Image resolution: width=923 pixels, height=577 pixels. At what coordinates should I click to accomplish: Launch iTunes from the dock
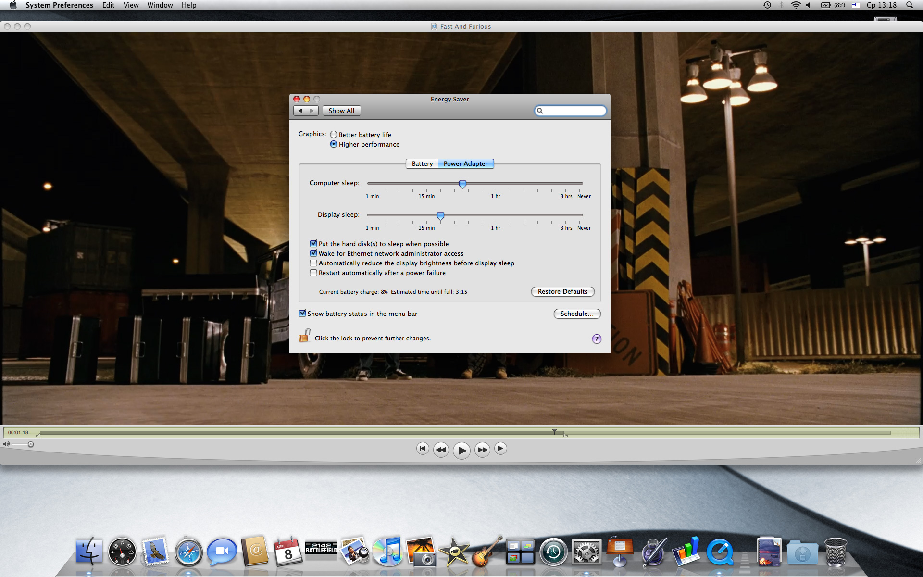387,552
